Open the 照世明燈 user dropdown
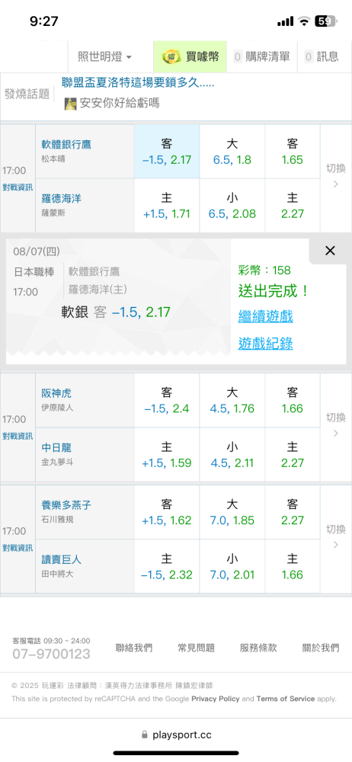This screenshot has width=352, height=762. pos(105,57)
